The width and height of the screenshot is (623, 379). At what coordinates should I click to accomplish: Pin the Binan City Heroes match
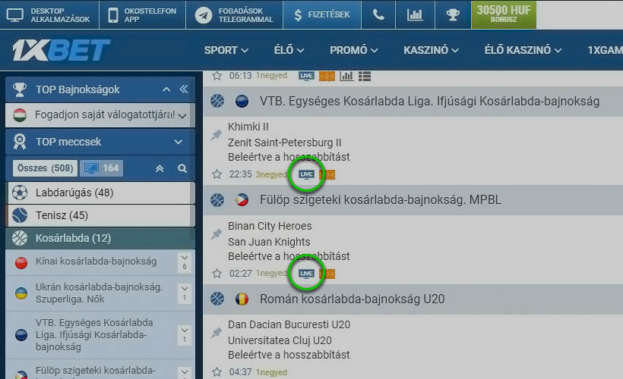click(x=217, y=234)
